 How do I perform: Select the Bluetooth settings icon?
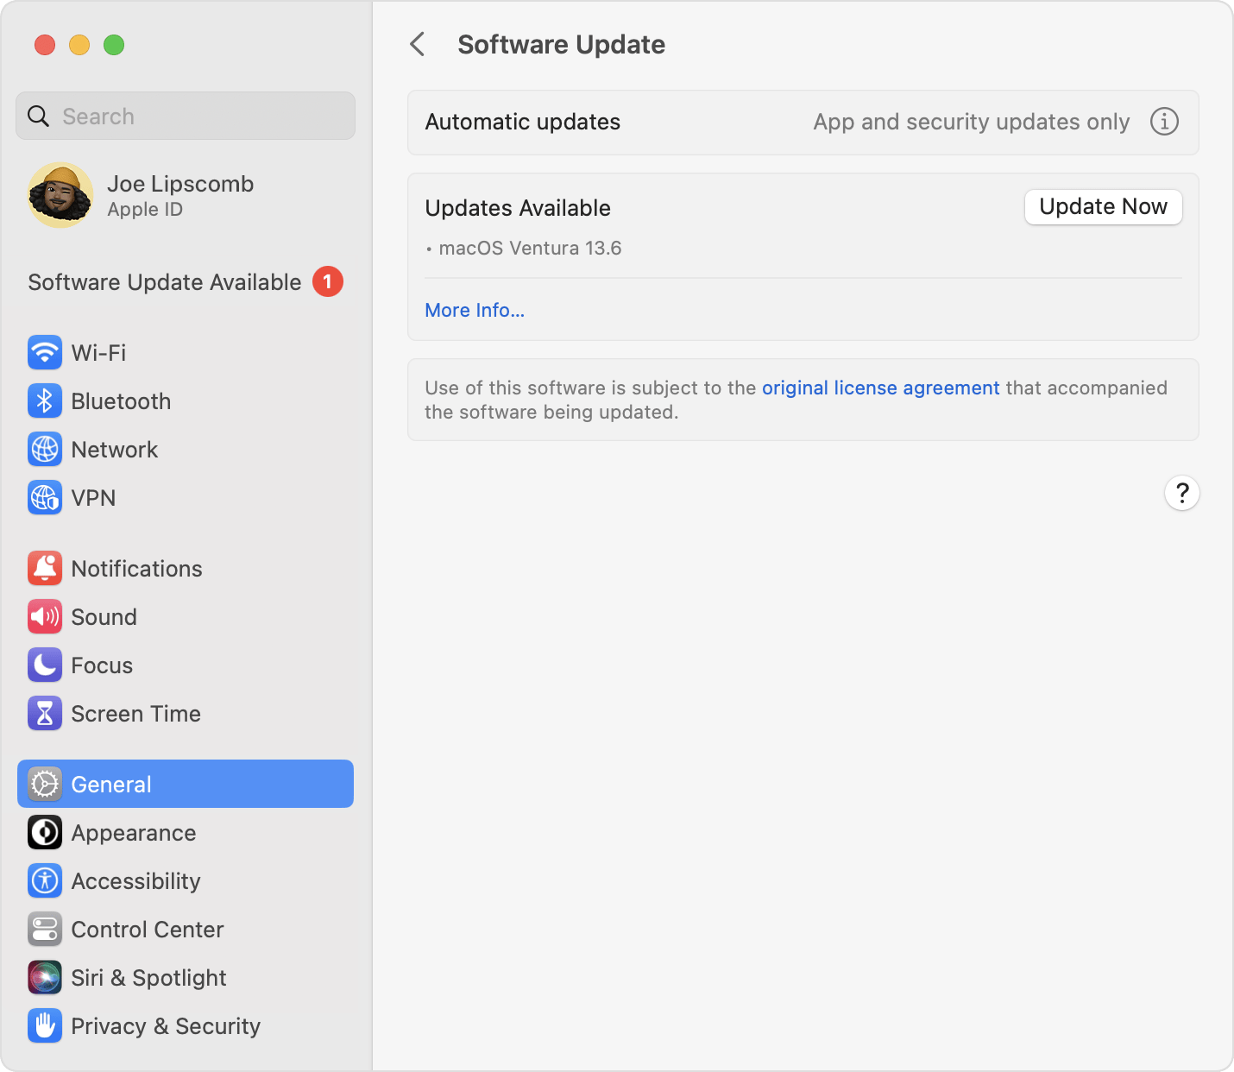pos(44,400)
